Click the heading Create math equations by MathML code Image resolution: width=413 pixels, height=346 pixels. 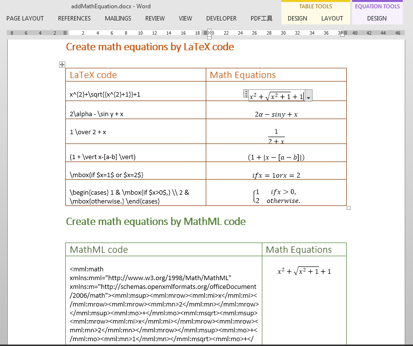click(157, 221)
